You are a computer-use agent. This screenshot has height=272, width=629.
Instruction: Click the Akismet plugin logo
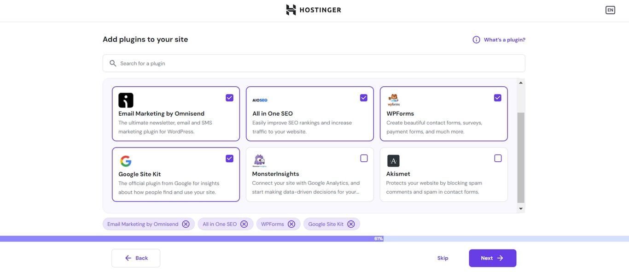click(x=394, y=160)
